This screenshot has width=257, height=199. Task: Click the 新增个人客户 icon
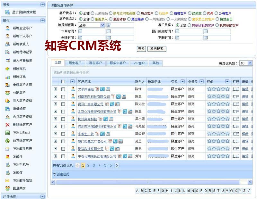coord(7,36)
